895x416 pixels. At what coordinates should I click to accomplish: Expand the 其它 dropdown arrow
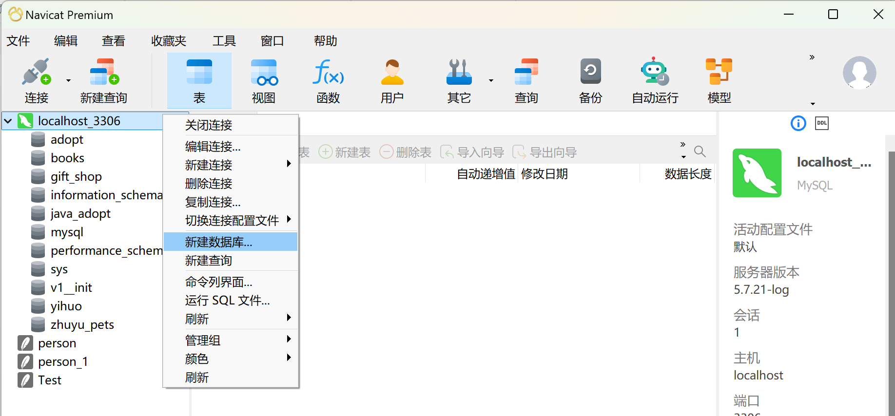pos(491,80)
